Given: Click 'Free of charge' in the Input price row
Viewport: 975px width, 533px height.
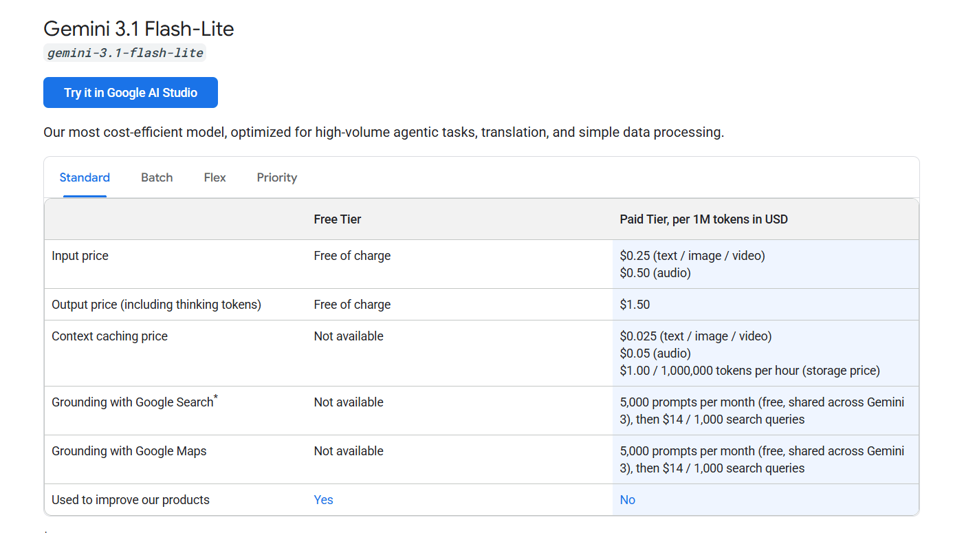Looking at the screenshot, I should click(x=352, y=256).
